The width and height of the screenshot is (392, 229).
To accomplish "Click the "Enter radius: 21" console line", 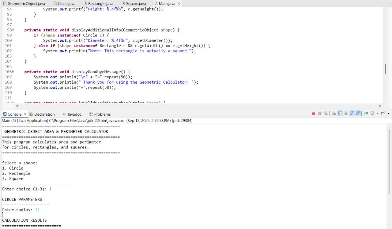I will coord(21,210).
